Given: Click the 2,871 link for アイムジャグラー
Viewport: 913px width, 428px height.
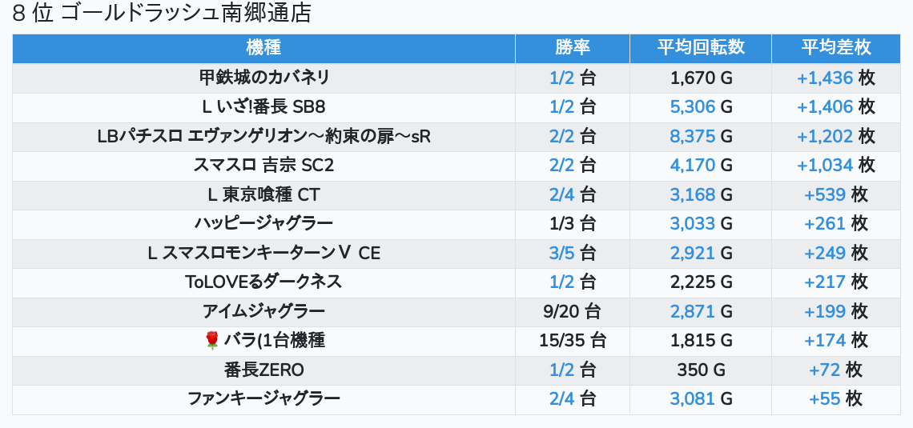Looking at the screenshot, I should (x=692, y=312).
